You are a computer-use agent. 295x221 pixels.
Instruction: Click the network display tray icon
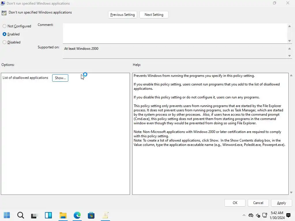click(x=265, y=215)
